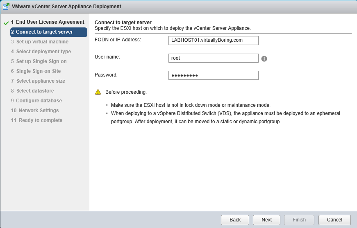This screenshot has width=357, height=228.
Task: Click the info icon beside User name
Action: pyautogui.click(x=264, y=59)
